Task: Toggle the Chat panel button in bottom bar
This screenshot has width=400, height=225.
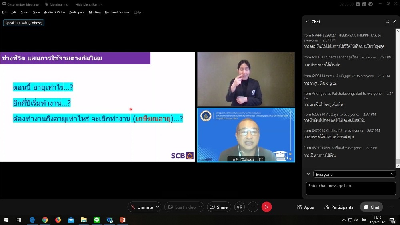Action: coord(371,207)
